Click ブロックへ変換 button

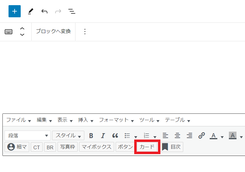point(53,31)
